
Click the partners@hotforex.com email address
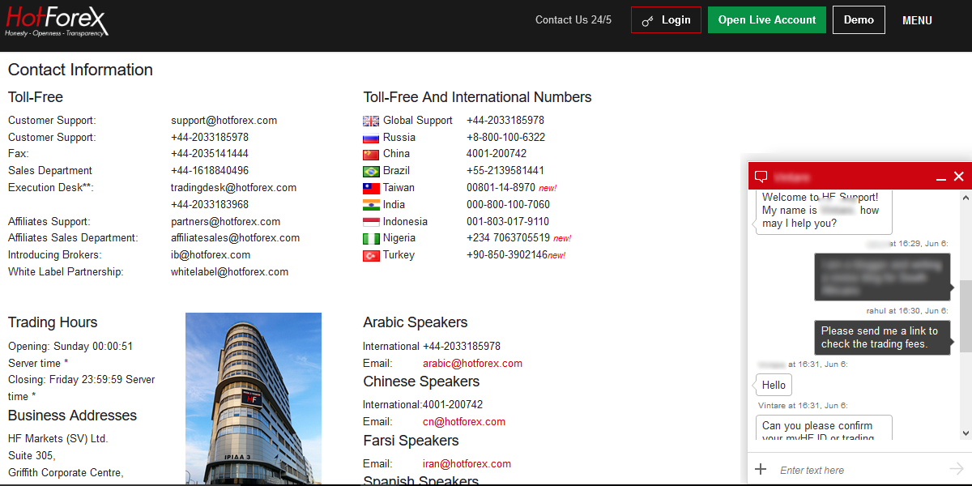pos(225,222)
